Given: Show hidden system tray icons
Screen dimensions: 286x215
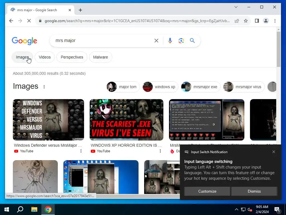Looking at the screenshot, I should pyautogui.click(x=236, y=209).
